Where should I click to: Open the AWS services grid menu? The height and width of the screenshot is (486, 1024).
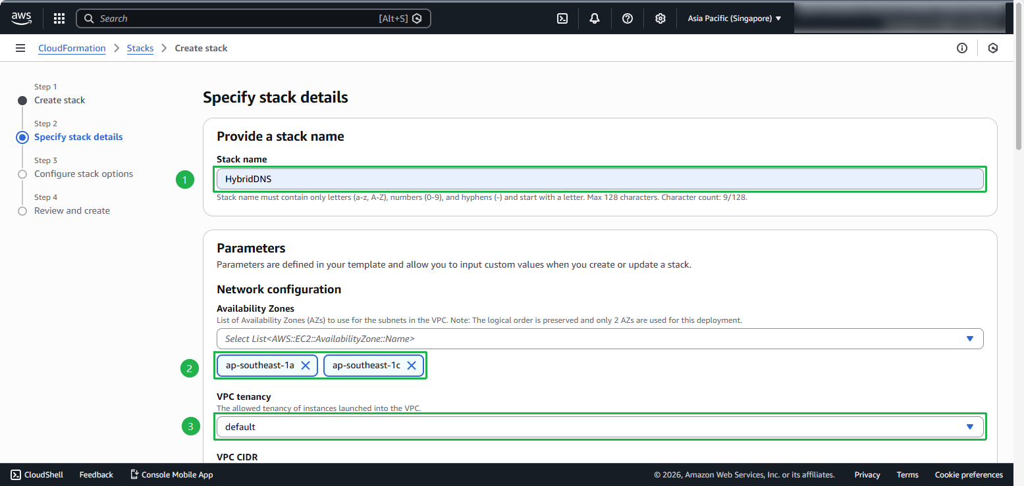(x=59, y=18)
